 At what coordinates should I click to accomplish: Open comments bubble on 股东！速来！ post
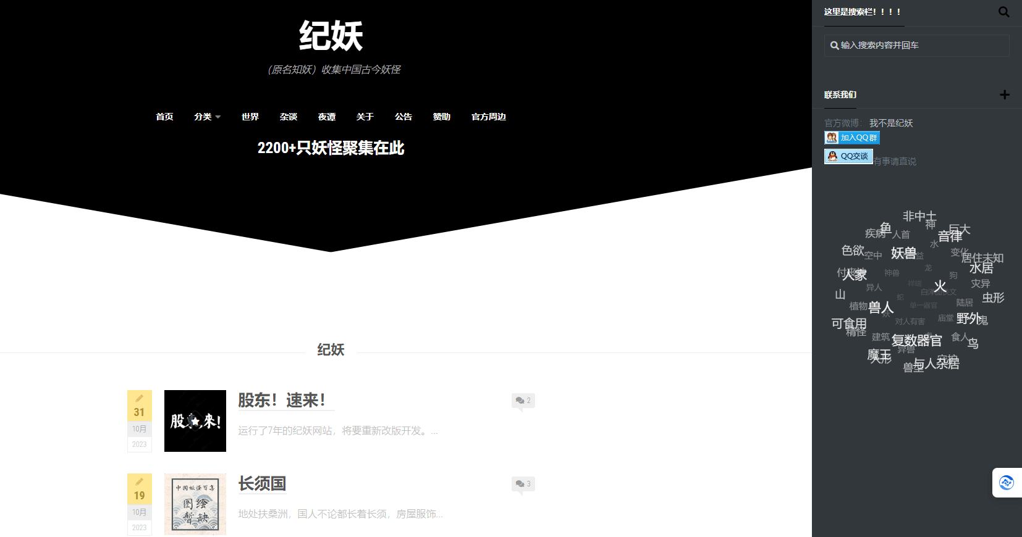pos(523,401)
